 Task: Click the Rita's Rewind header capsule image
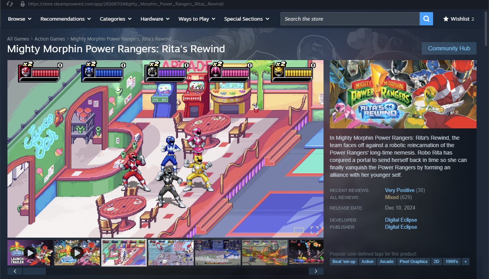[x=403, y=94]
